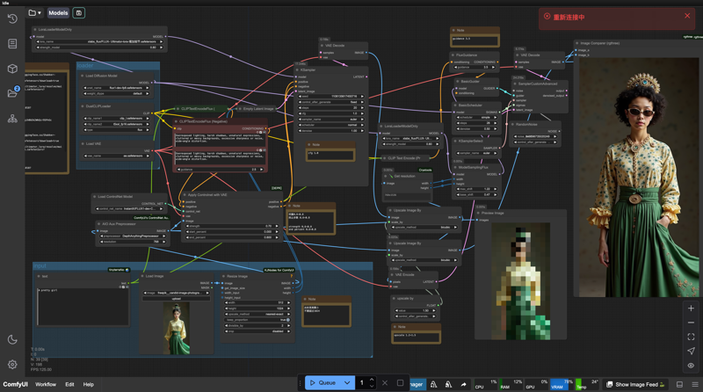Click the pixelated Preview Image output
Screen dimensions: 703x392
pyautogui.click(x=520, y=280)
